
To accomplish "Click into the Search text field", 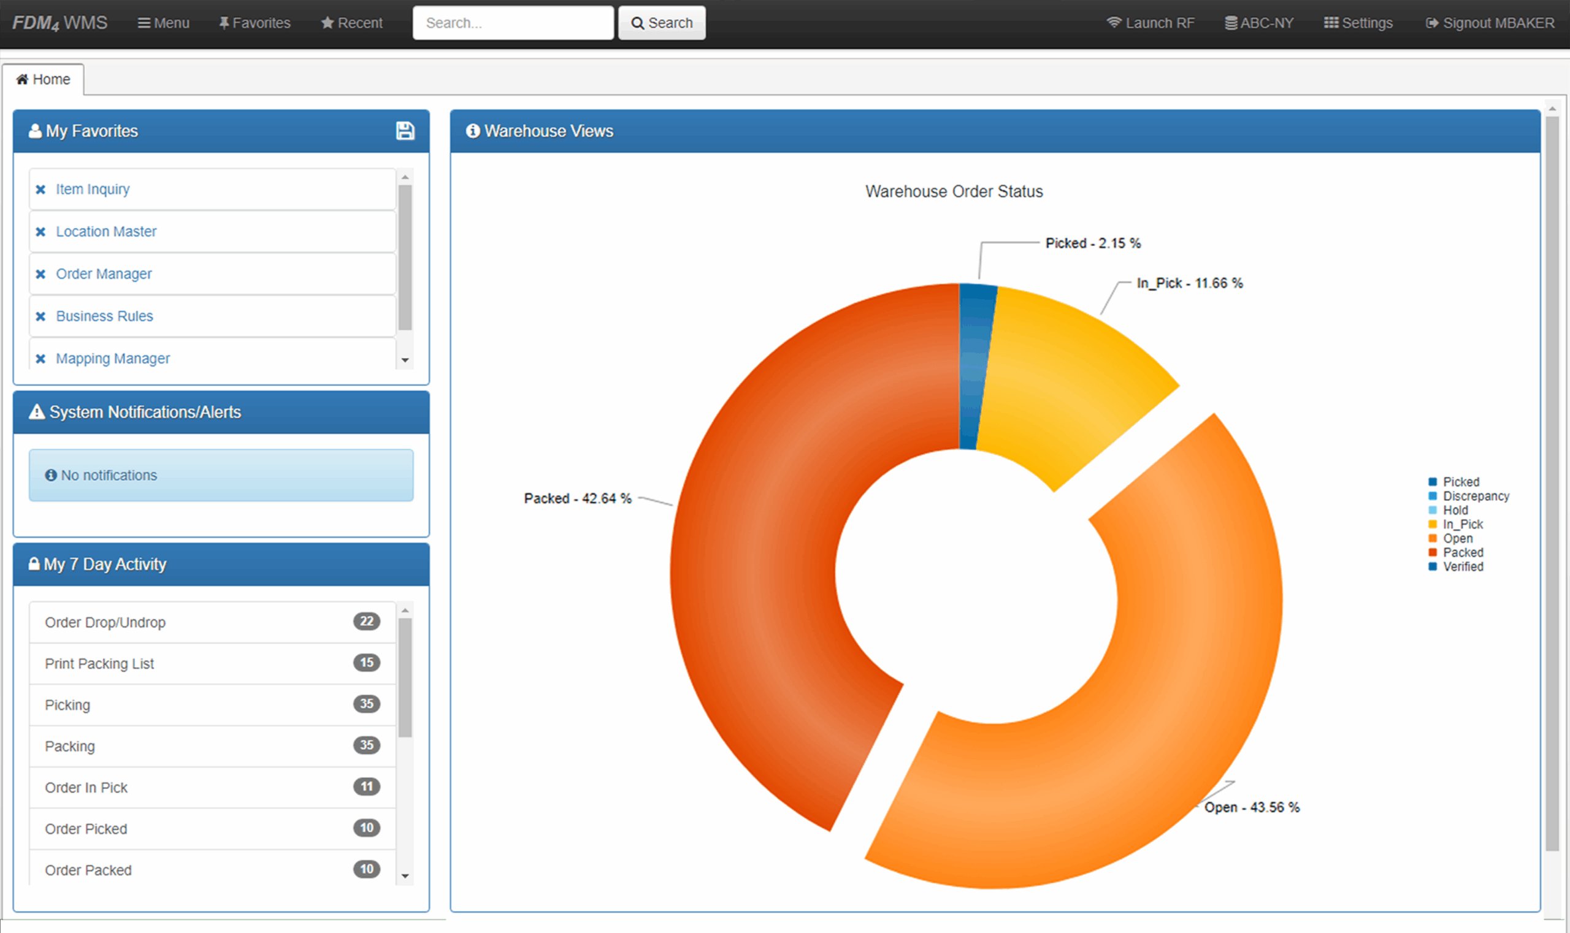I will click(513, 23).
